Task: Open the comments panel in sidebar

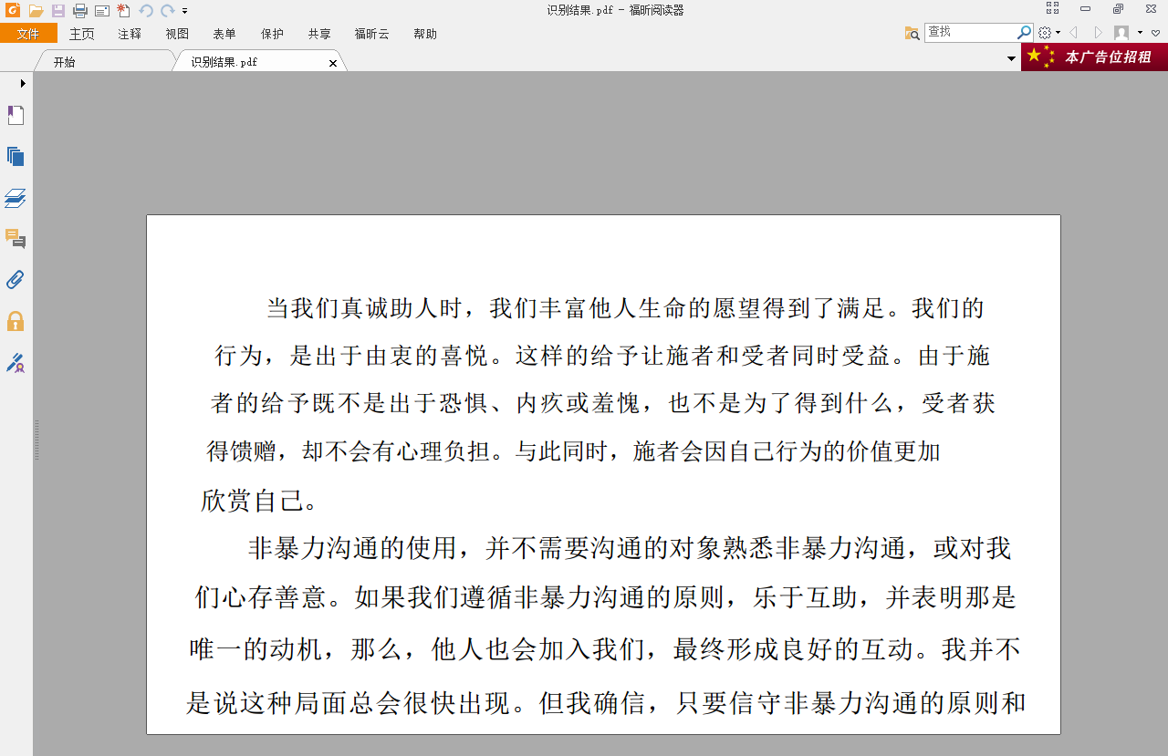Action: (16, 239)
